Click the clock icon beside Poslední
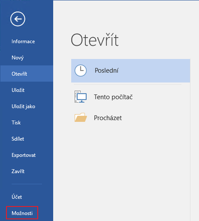199x221 pixels. (81, 71)
